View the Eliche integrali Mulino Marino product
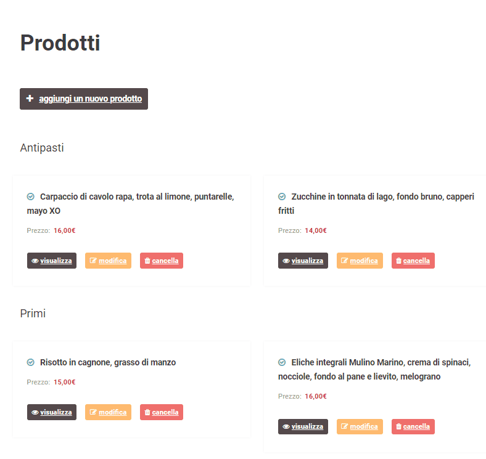486x459 pixels. tap(303, 427)
